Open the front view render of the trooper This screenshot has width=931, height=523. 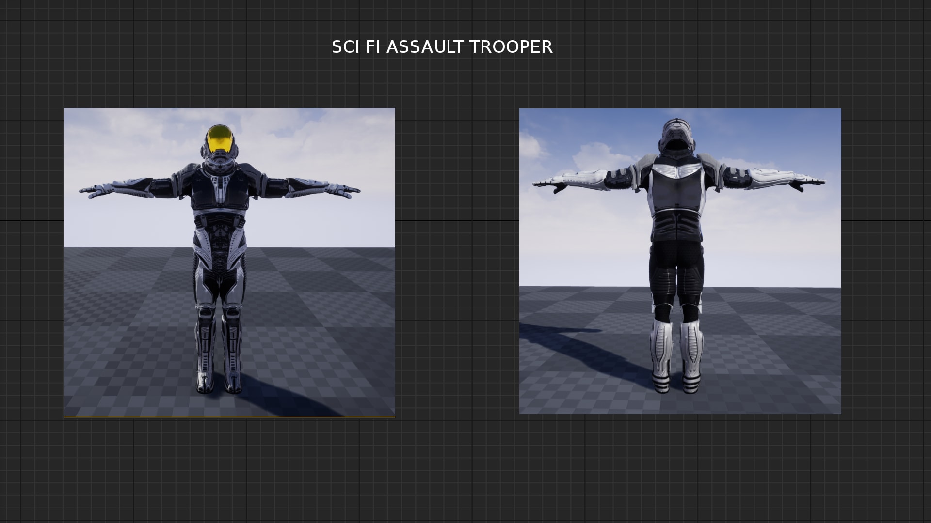229,261
